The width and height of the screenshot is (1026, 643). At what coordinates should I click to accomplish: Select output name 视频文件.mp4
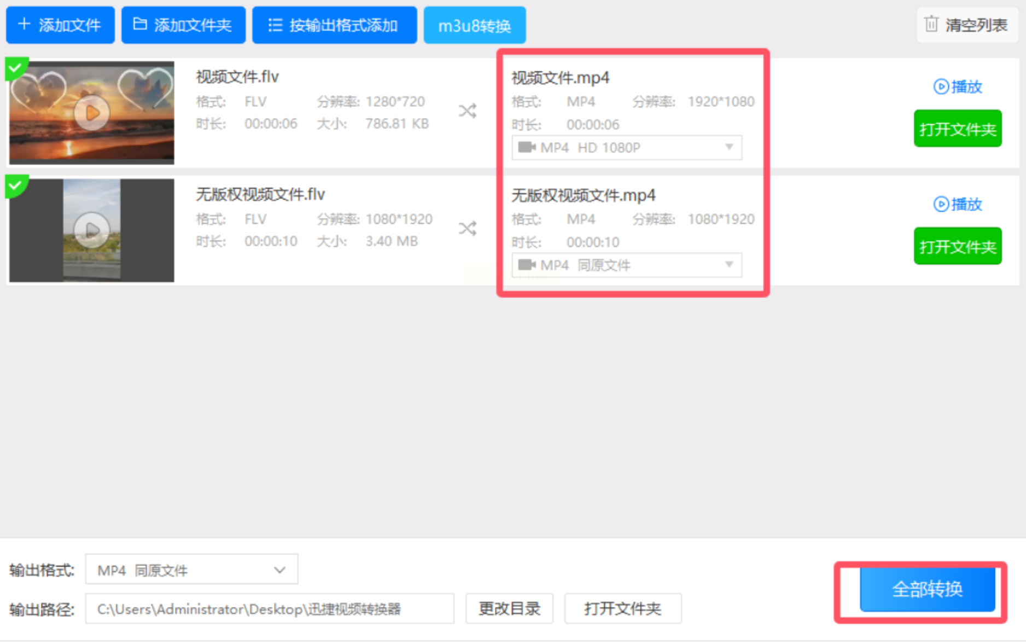pos(560,78)
